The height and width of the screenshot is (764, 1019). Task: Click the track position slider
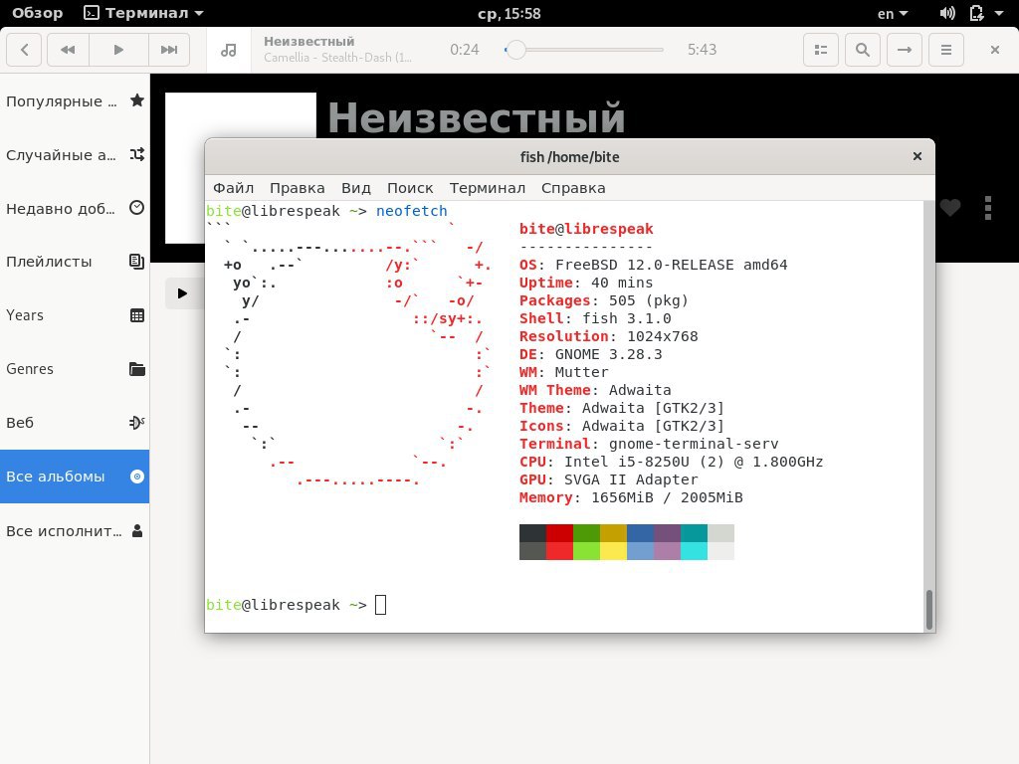[583, 50]
